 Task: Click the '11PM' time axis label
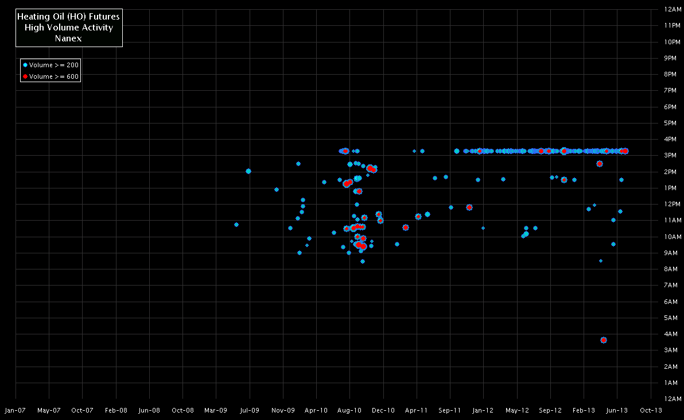tap(672, 26)
